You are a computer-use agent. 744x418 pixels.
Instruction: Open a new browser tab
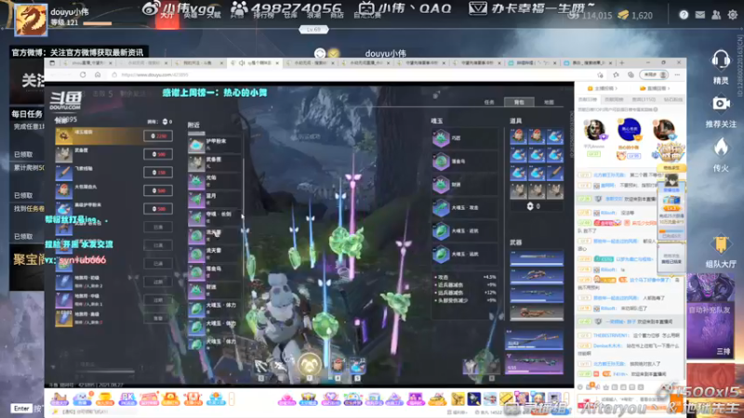coord(621,62)
